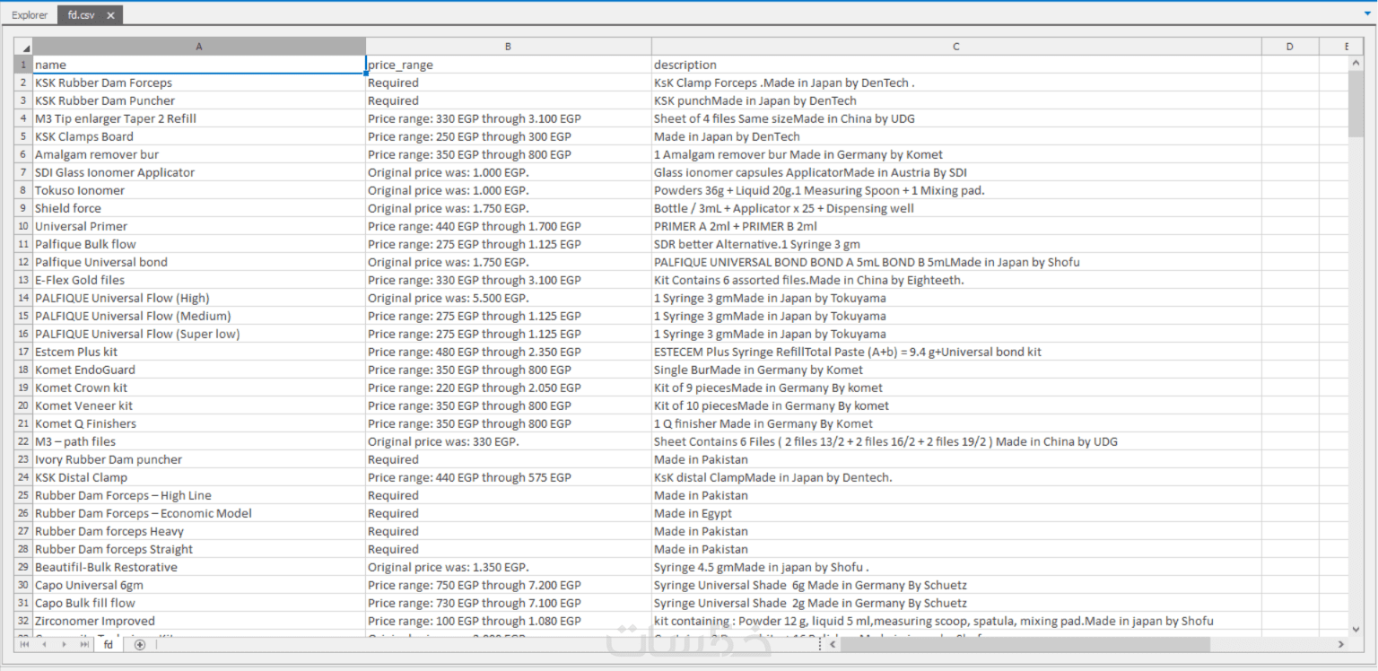Image resolution: width=1378 pixels, height=671 pixels.
Task: Select row header 2
Action: click(x=22, y=83)
